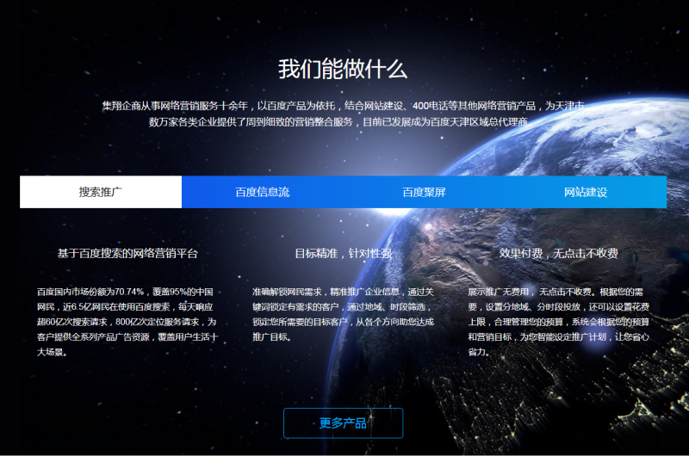689x456 pixels.
Task: Click the 我们能做什么 heading
Action: point(343,69)
